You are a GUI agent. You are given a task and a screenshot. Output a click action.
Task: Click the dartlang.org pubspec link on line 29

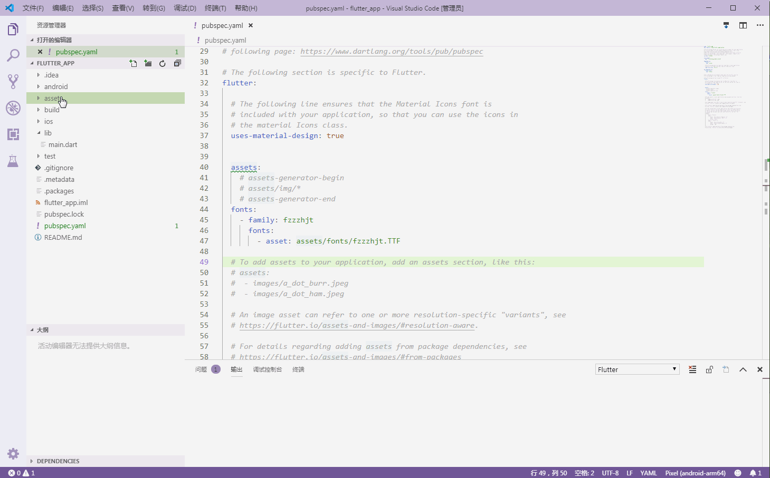point(392,51)
